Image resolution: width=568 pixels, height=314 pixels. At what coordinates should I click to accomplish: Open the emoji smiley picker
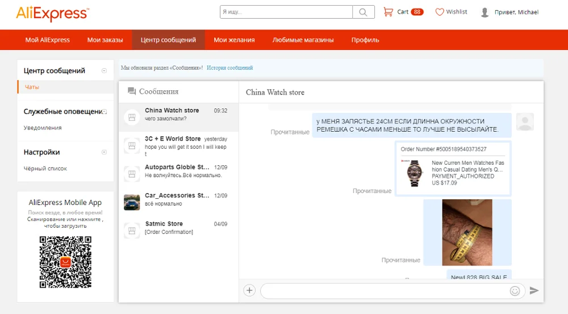515,291
